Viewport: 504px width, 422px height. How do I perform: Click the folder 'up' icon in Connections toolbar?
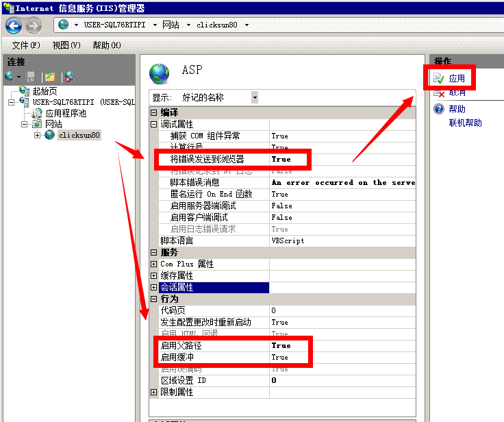click(49, 77)
